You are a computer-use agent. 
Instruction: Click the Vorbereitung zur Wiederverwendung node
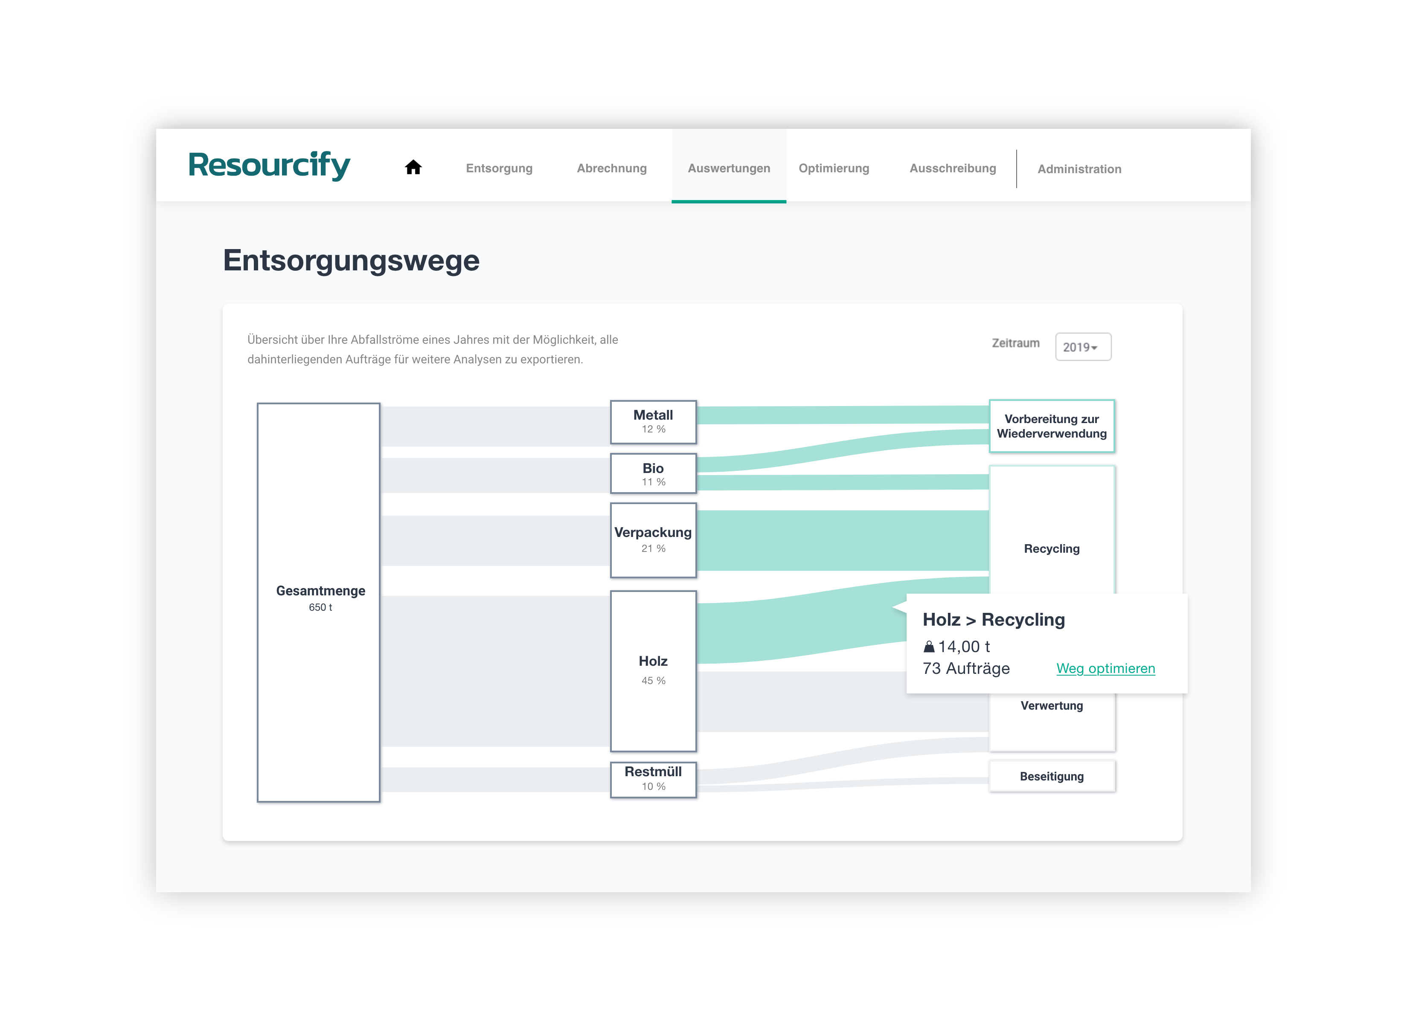coord(1052,426)
